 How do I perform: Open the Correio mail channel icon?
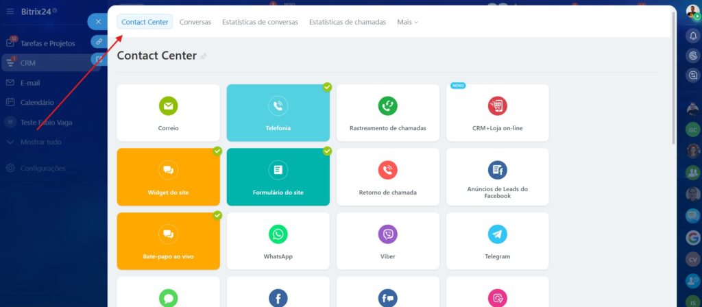point(168,106)
